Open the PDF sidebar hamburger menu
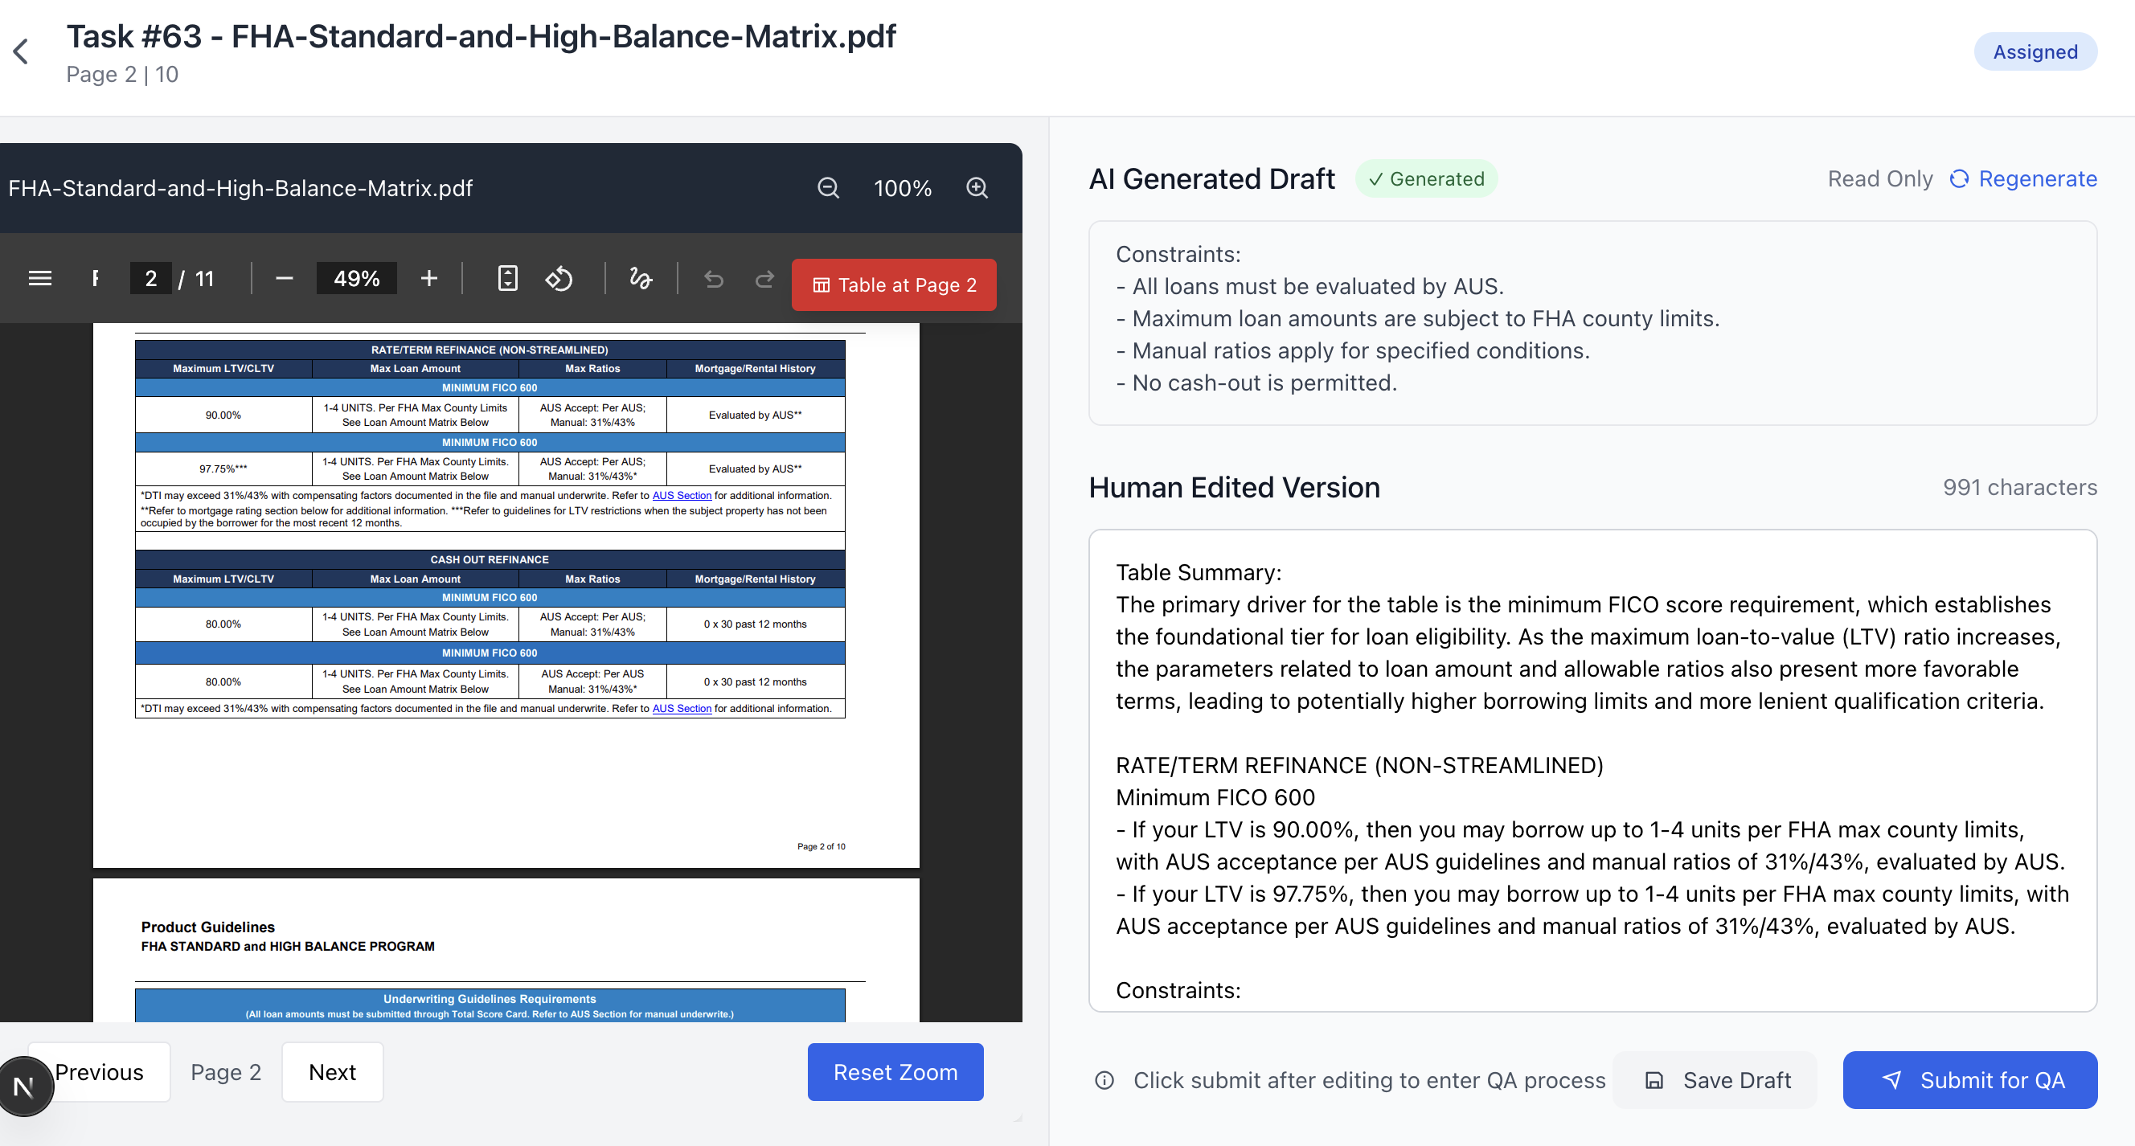This screenshot has height=1146, width=2135. pyautogui.click(x=39, y=277)
